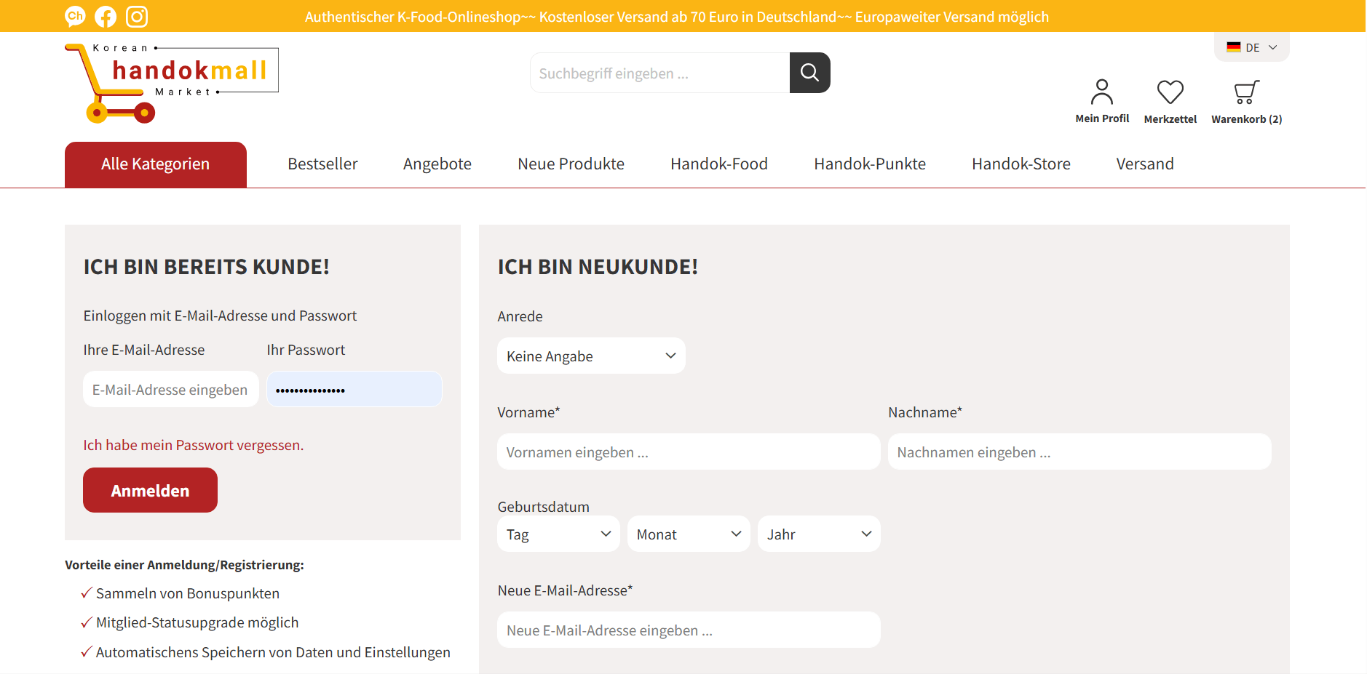The height and width of the screenshot is (674, 1367).
Task: Focus the Vornamen eingeben field
Action: pyautogui.click(x=688, y=452)
